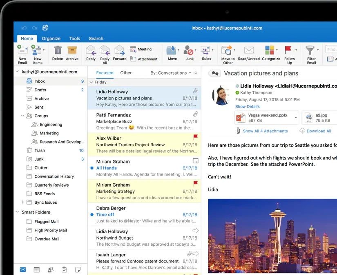
Task: Open the Organize ribbon tab
Action: (x=51, y=39)
